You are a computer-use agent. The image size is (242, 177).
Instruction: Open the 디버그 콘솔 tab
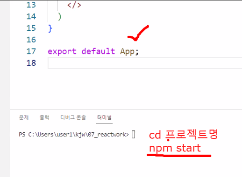coord(73,117)
